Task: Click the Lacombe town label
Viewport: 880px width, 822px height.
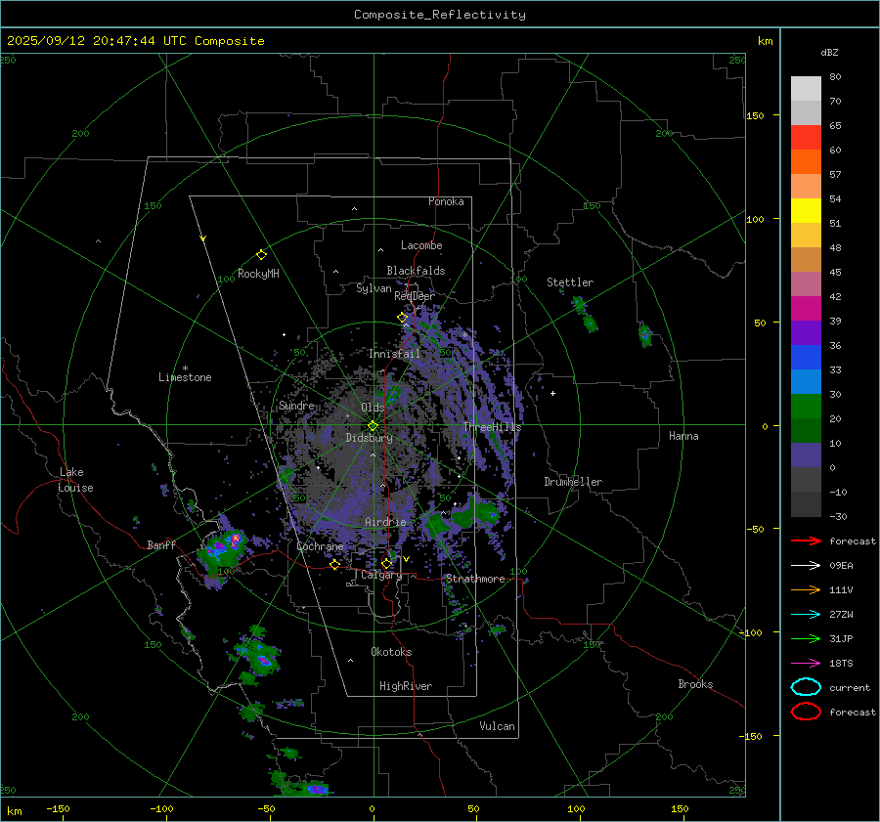Action: pos(421,245)
